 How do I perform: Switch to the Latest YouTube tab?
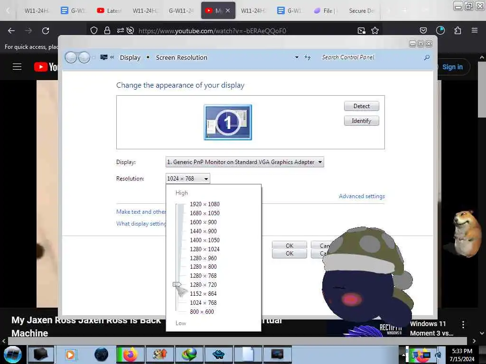[110, 10]
